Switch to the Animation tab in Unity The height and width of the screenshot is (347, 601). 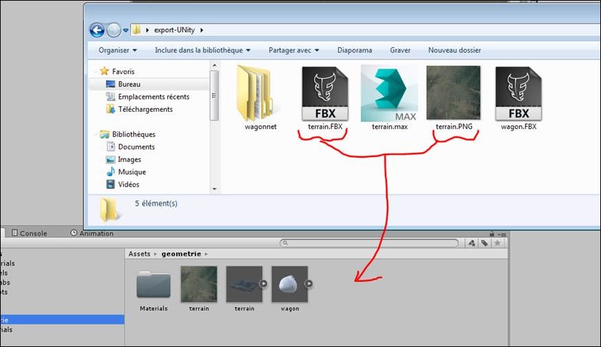tap(92, 233)
